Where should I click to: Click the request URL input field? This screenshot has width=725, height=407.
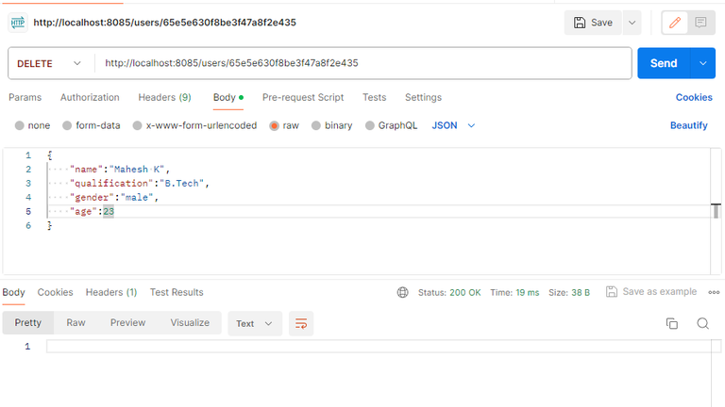coord(362,63)
